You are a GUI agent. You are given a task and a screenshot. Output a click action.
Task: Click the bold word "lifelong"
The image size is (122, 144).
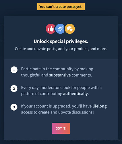coord(100,106)
